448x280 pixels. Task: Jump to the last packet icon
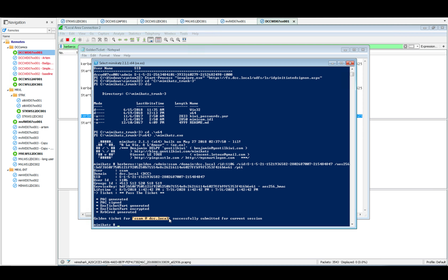[x=144, y=40]
